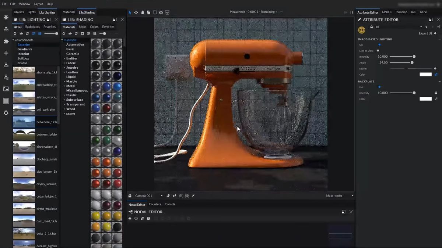This screenshot has height=248, width=442.
Task: Toggle Image-Based Lighting On switch
Action: [379, 44]
